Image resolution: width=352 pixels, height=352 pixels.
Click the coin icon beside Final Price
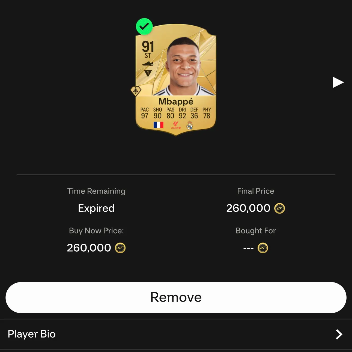[279, 208]
